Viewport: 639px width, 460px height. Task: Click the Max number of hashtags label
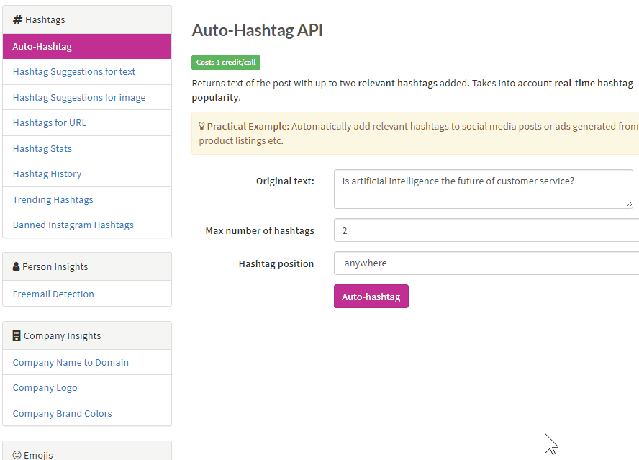260,231
